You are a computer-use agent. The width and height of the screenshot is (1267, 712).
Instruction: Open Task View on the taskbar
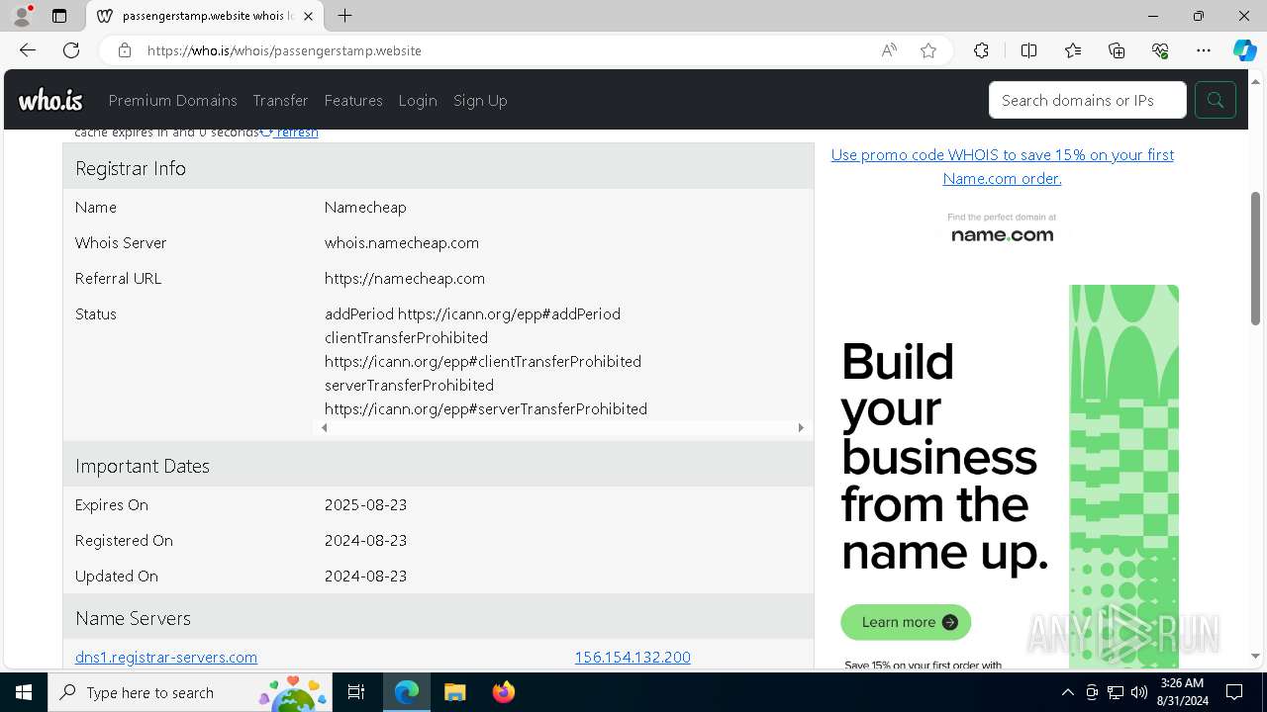click(356, 692)
